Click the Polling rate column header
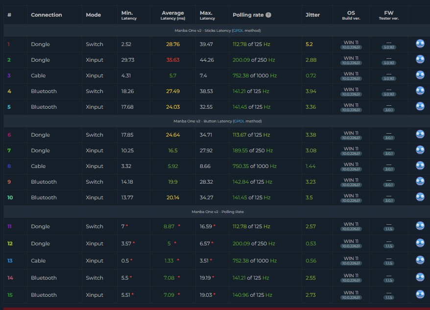The height and width of the screenshot is (310, 430). click(248, 15)
